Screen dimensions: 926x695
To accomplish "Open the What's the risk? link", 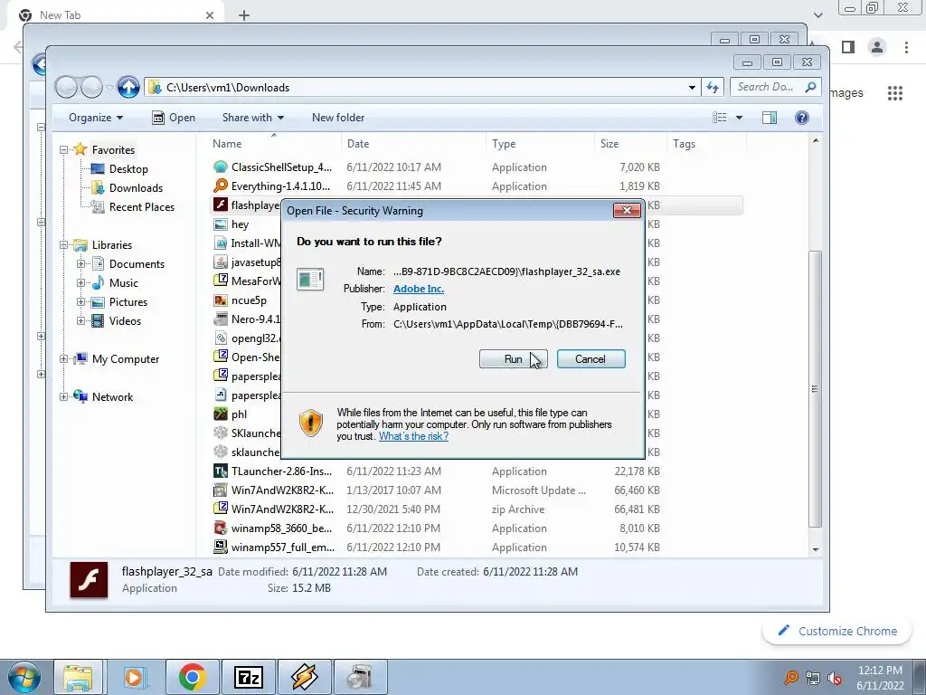I will 413,436.
